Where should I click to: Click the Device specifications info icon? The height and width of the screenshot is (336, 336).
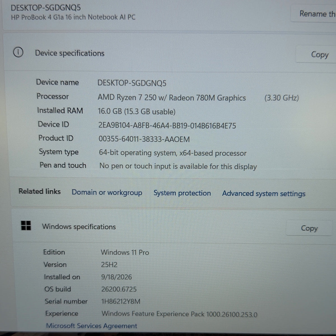18,52
